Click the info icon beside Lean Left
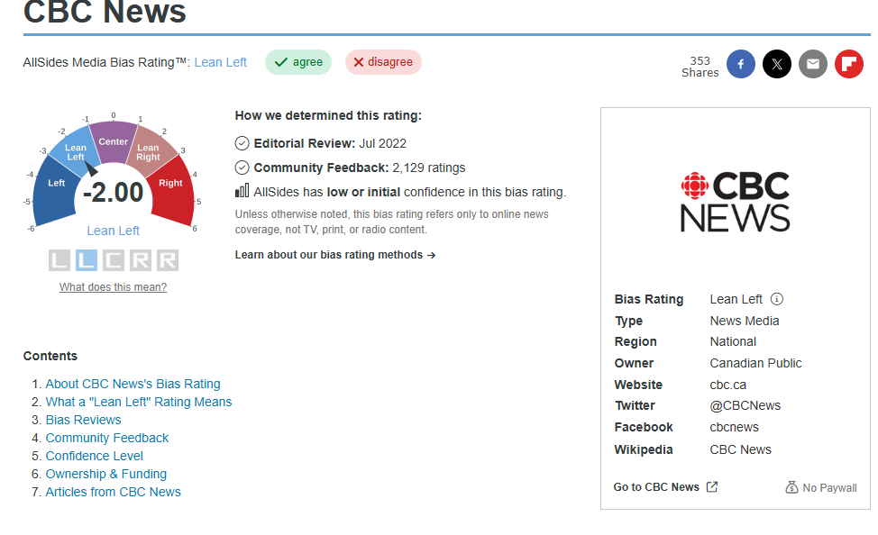 coord(777,299)
